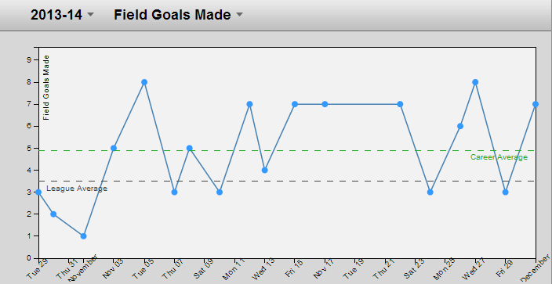Viewport: 552px width, 284px height.
Task: Select the Fri 29 data point at 3
Action: click(506, 192)
